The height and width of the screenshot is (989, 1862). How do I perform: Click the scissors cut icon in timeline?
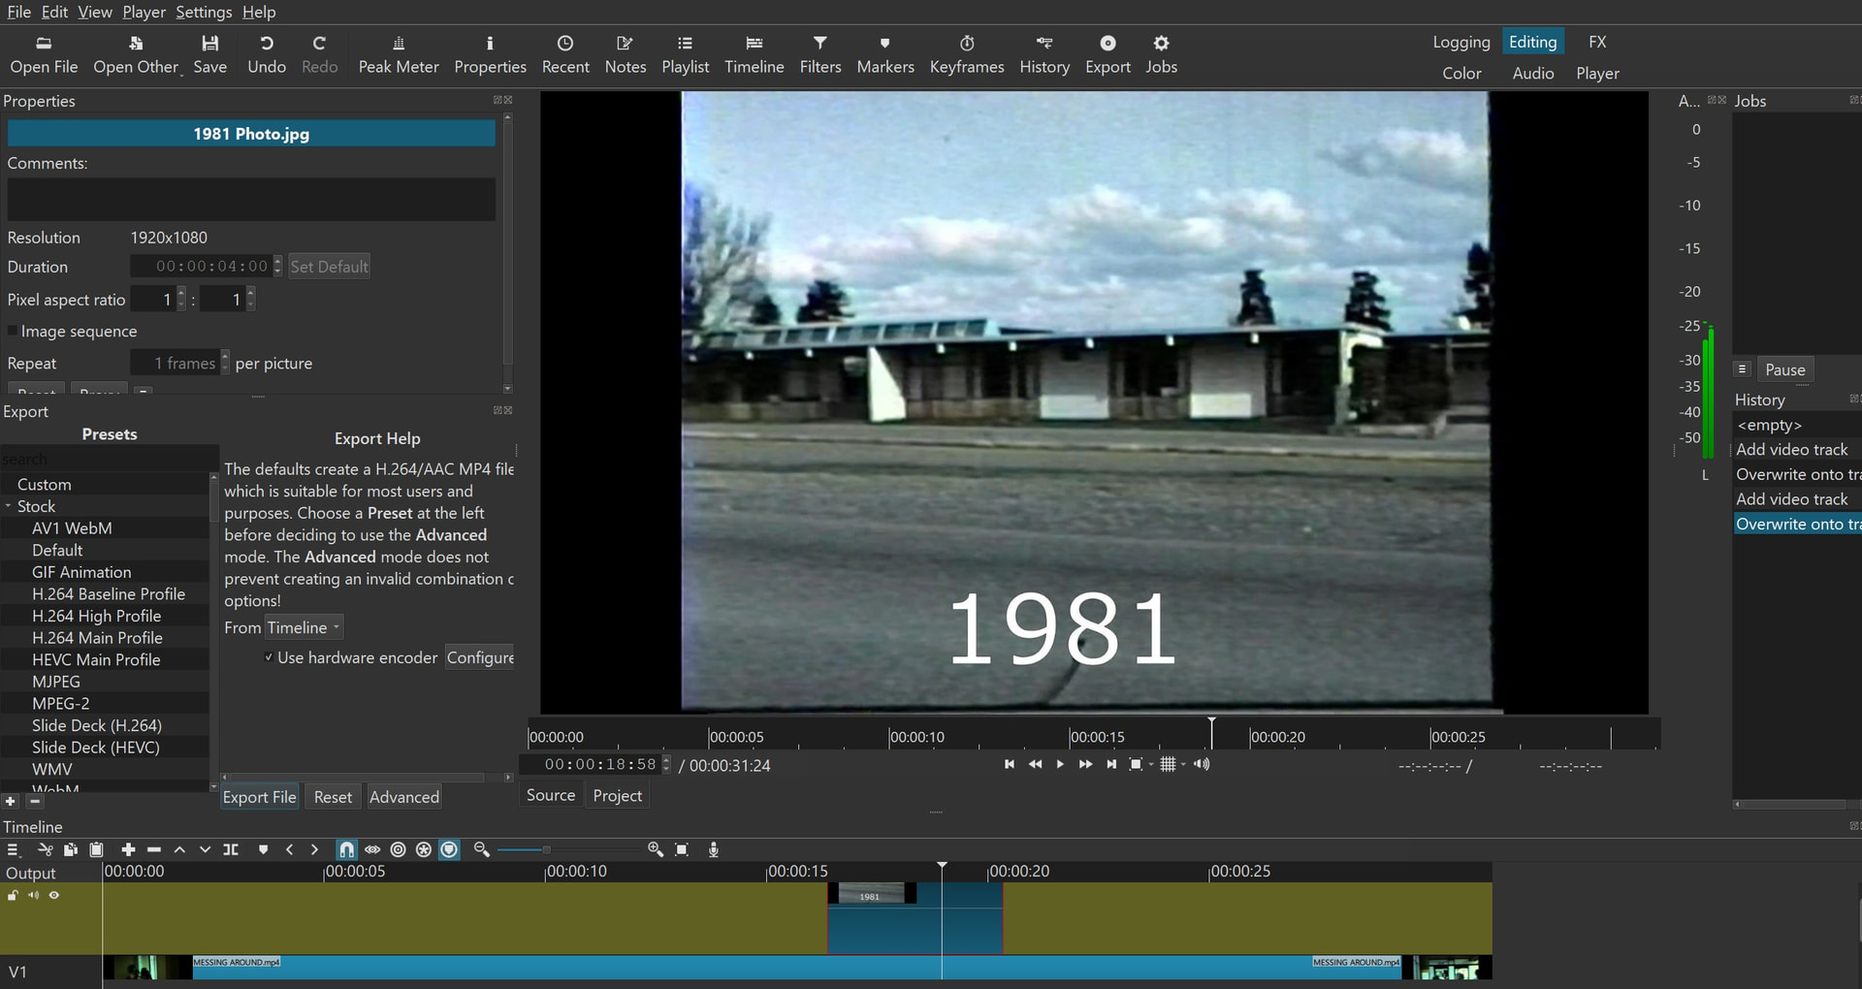pos(45,849)
